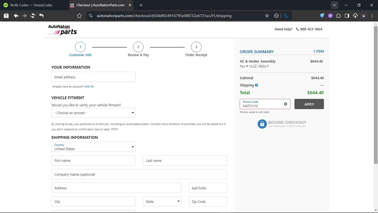Viewport: 378px width, 213px height.
Task: Click the Address field
Action: click(116, 188)
